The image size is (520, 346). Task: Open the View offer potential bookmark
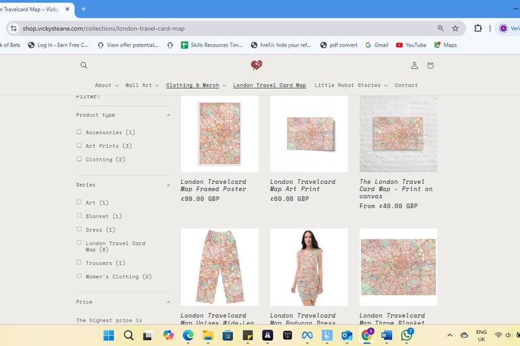coord(128,45)
